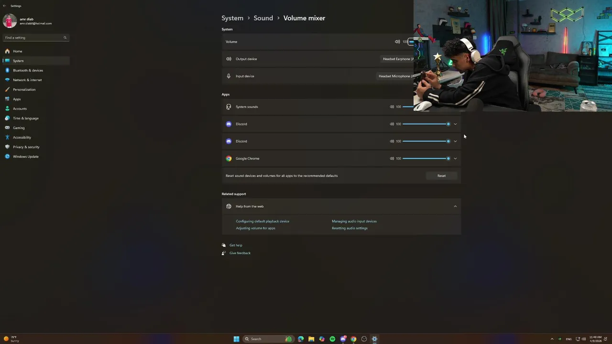Open Managing audio input devices link

pyautogui.click(x=354, y=221)
